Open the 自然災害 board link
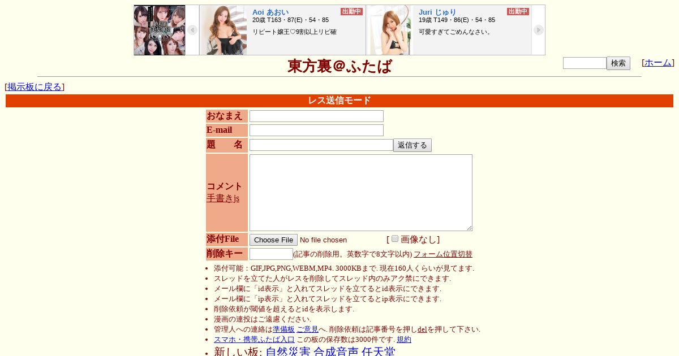This screenshot has width=679, height=356. 288,352
